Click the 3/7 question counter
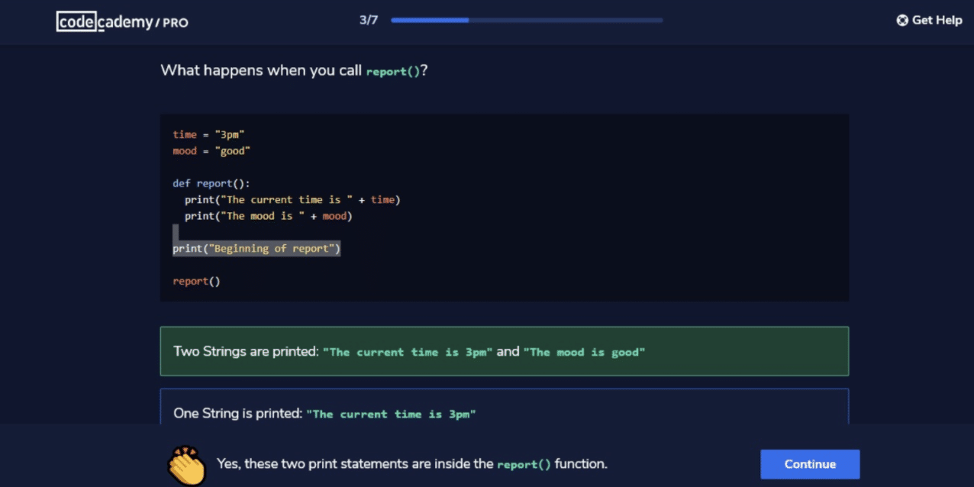 tap(369, 21)
